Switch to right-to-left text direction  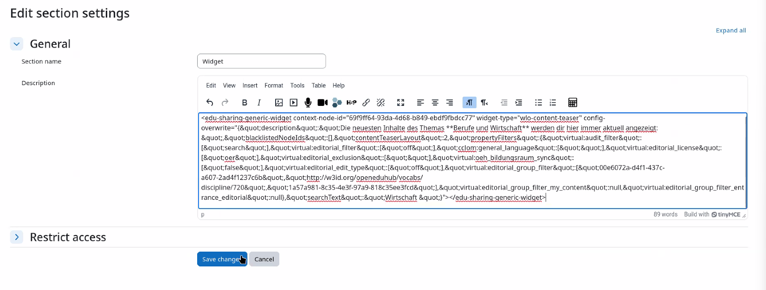[484, 103]
